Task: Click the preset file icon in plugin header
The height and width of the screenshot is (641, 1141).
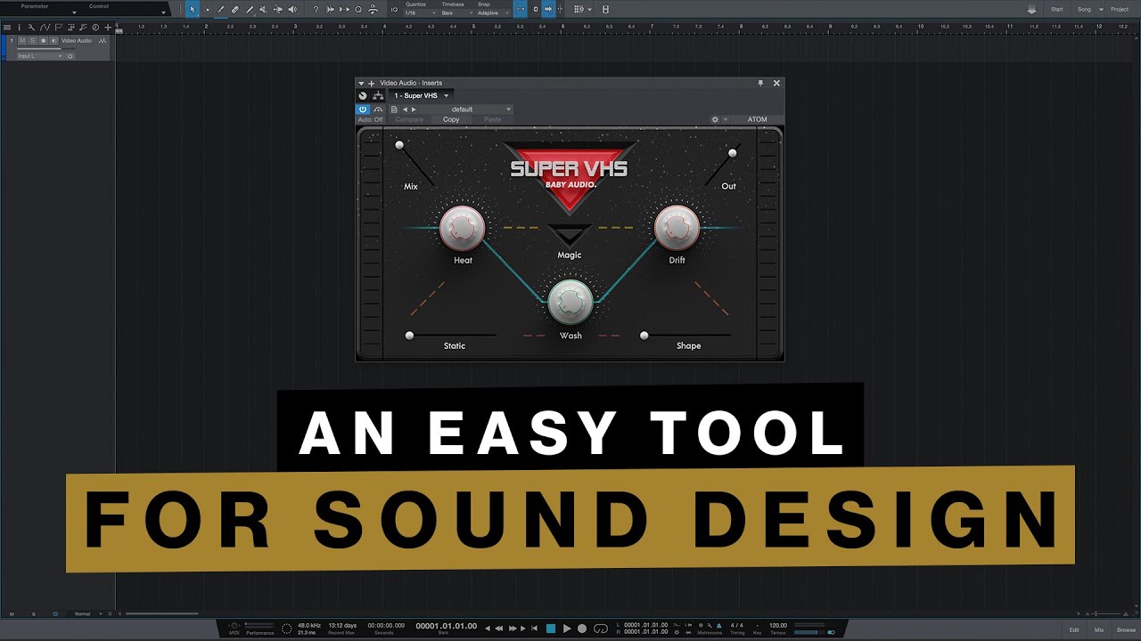Action: tap(394, 110)
